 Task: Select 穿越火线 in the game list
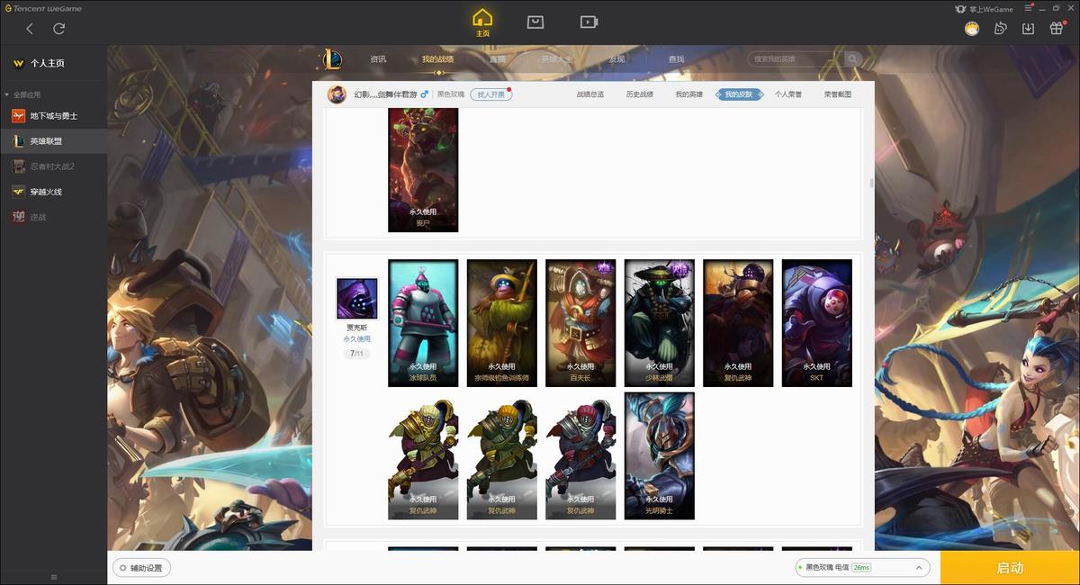53,192
